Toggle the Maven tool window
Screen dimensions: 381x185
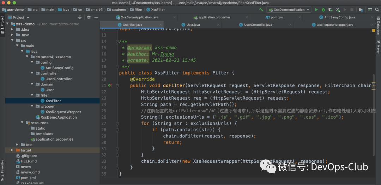click(378, 47)
